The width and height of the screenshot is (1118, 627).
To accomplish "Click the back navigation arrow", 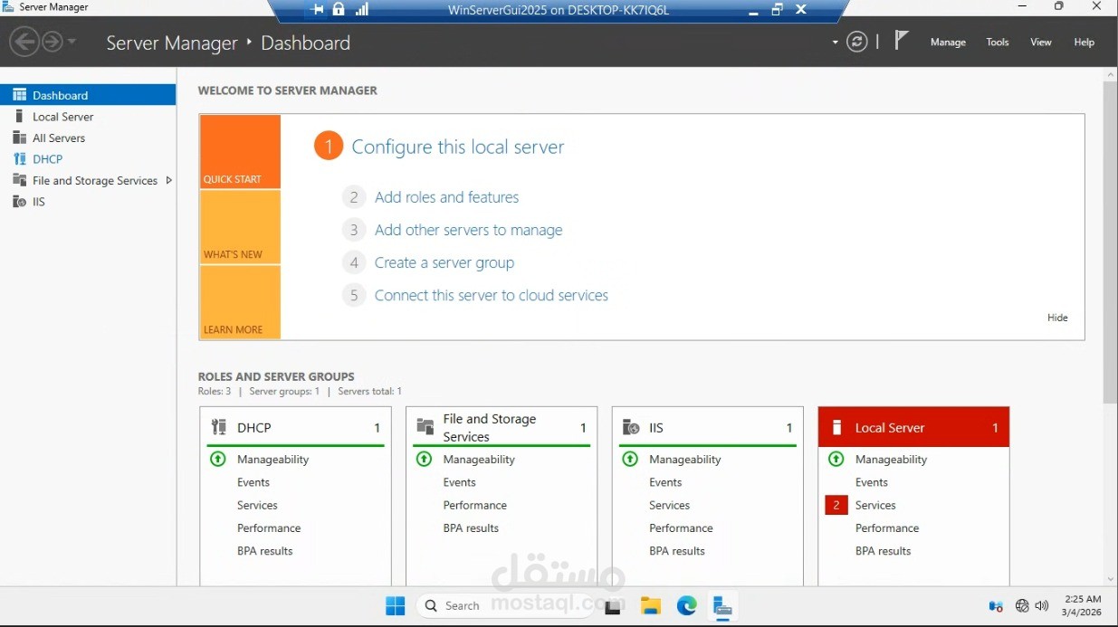I will point(24,42).
